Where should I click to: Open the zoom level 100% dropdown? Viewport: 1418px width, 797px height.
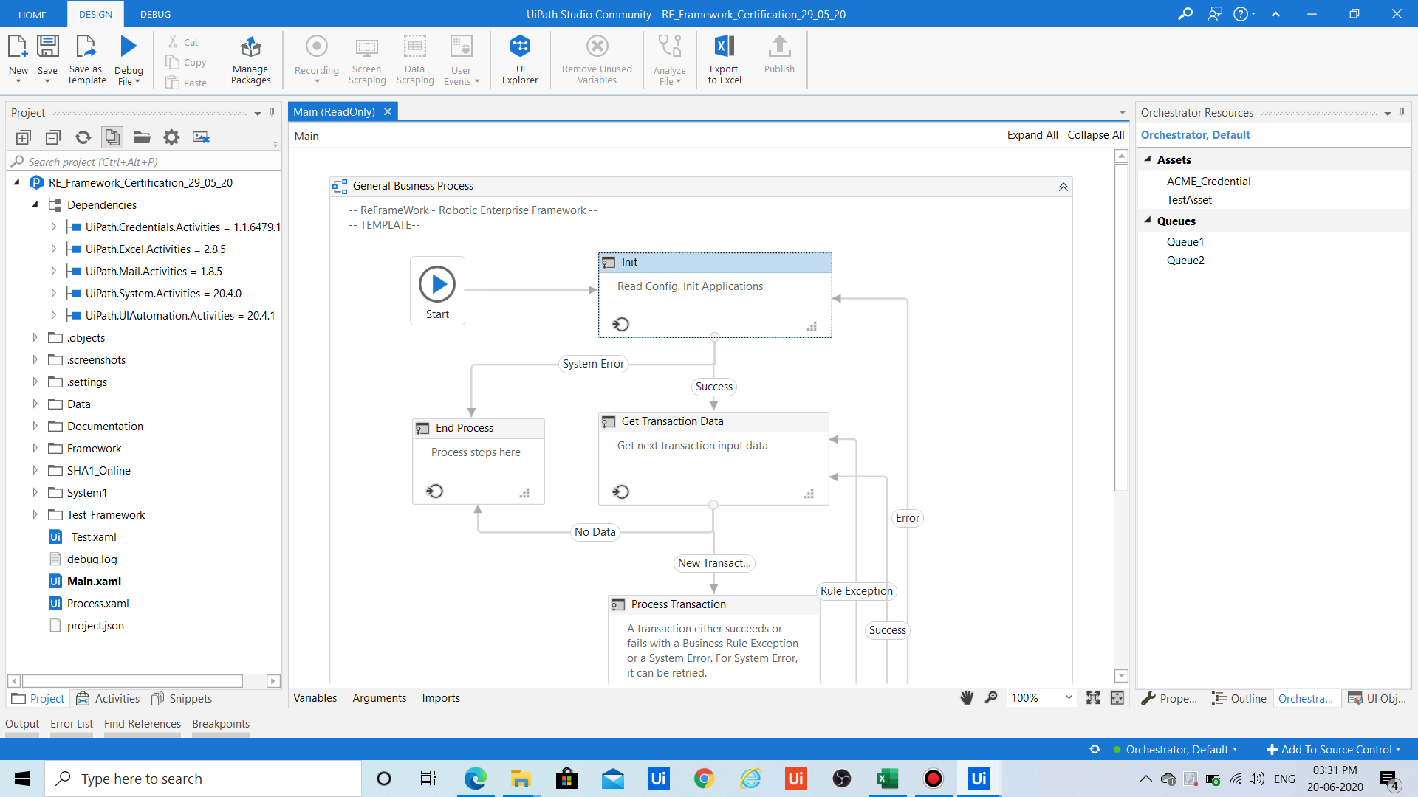coord(1068,698)
